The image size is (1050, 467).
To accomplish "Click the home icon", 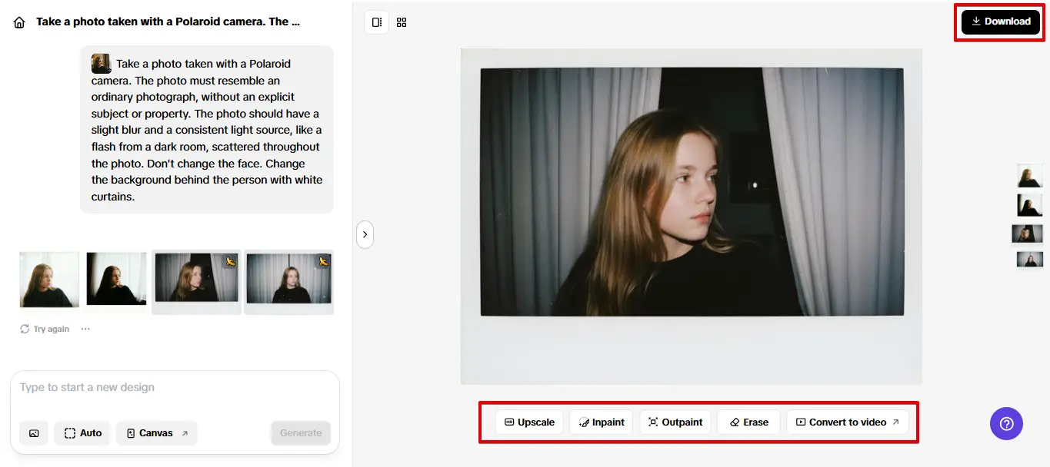I will click(x=18, y=22).
